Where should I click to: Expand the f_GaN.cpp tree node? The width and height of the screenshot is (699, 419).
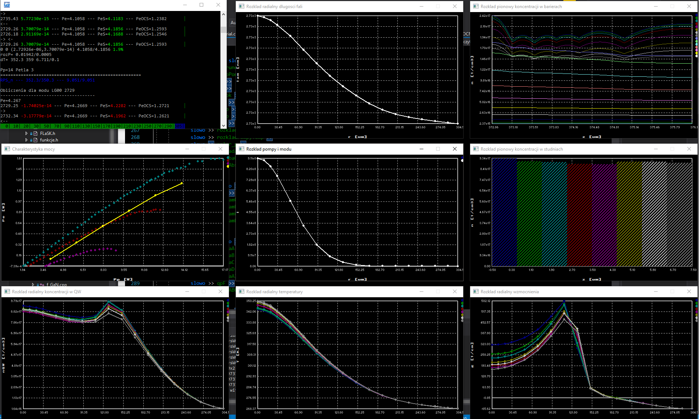pyautogui.click(x=33, y=284)
